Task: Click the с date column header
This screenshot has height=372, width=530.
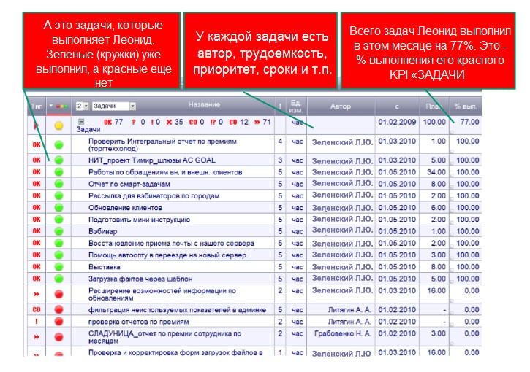Action: point(397,106)
